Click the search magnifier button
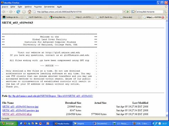 [x=165, y=12]
